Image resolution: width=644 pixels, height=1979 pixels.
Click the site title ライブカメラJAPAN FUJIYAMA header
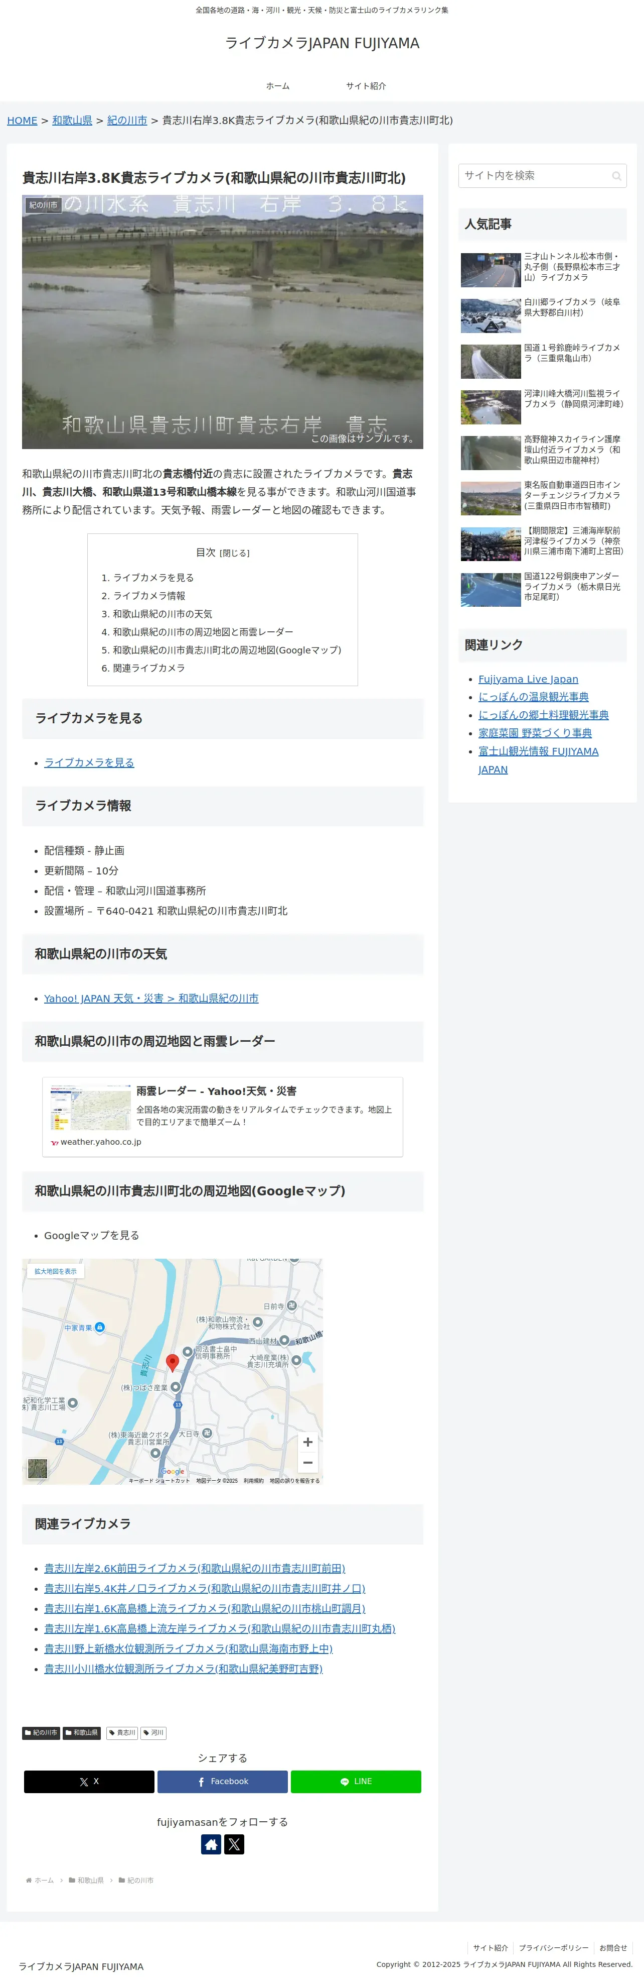[323, 43]
